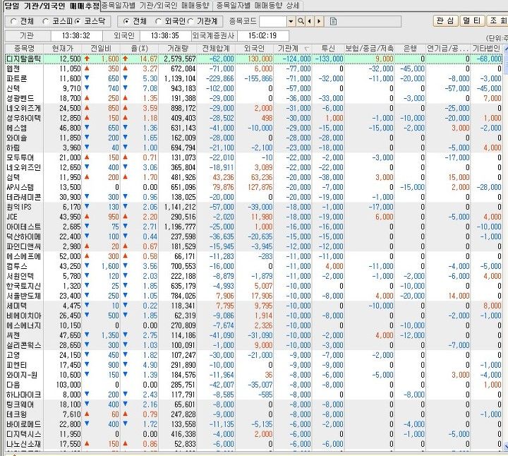
Task: Select the 네오위즈게 stock name
Action: click(24, 108)
